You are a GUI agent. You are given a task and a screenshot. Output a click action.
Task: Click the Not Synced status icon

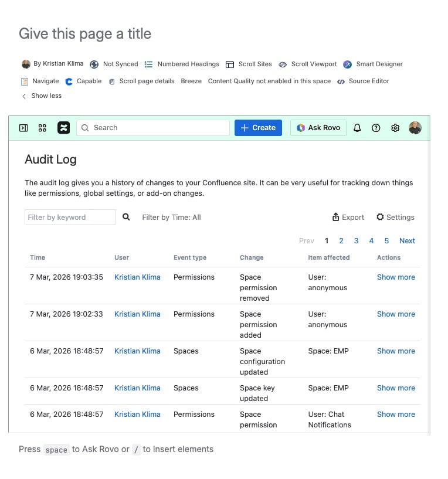pos(94,64)
